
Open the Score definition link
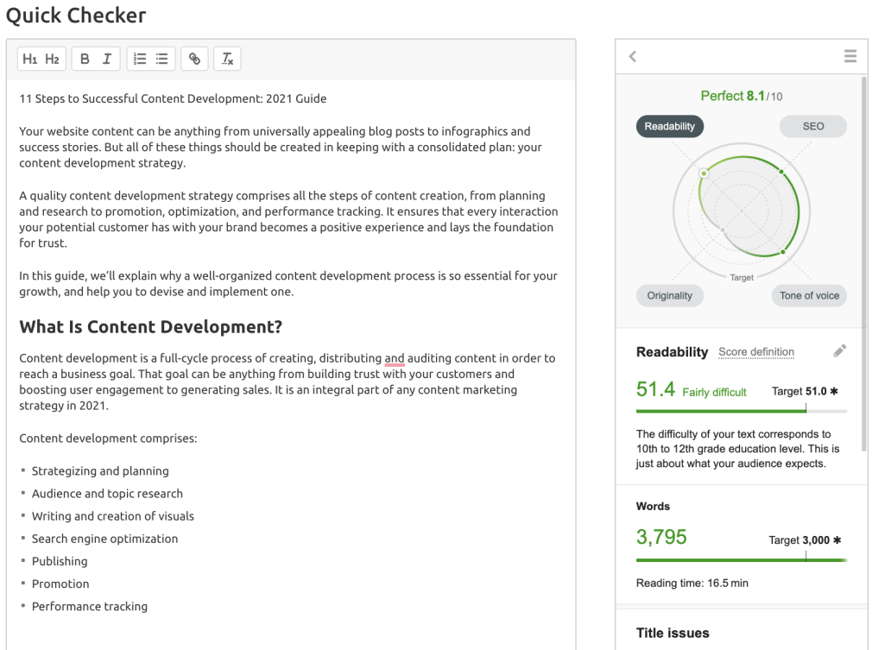(x=756, y=351)
